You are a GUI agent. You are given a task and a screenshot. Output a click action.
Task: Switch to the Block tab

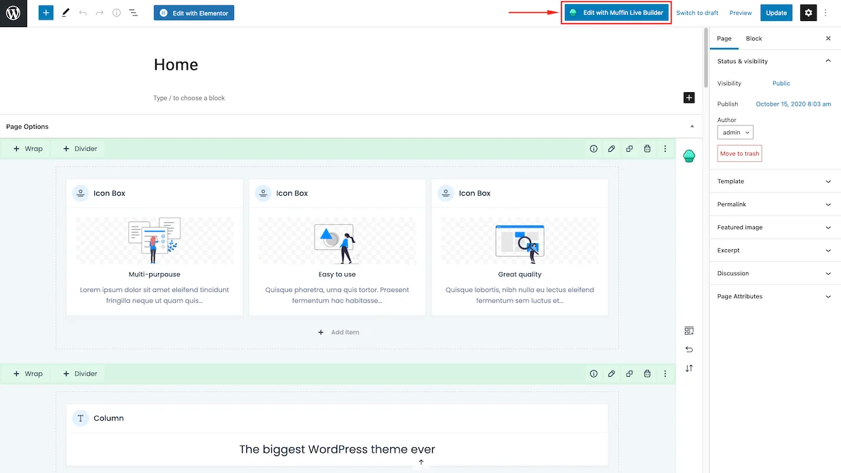coord(754,39)
